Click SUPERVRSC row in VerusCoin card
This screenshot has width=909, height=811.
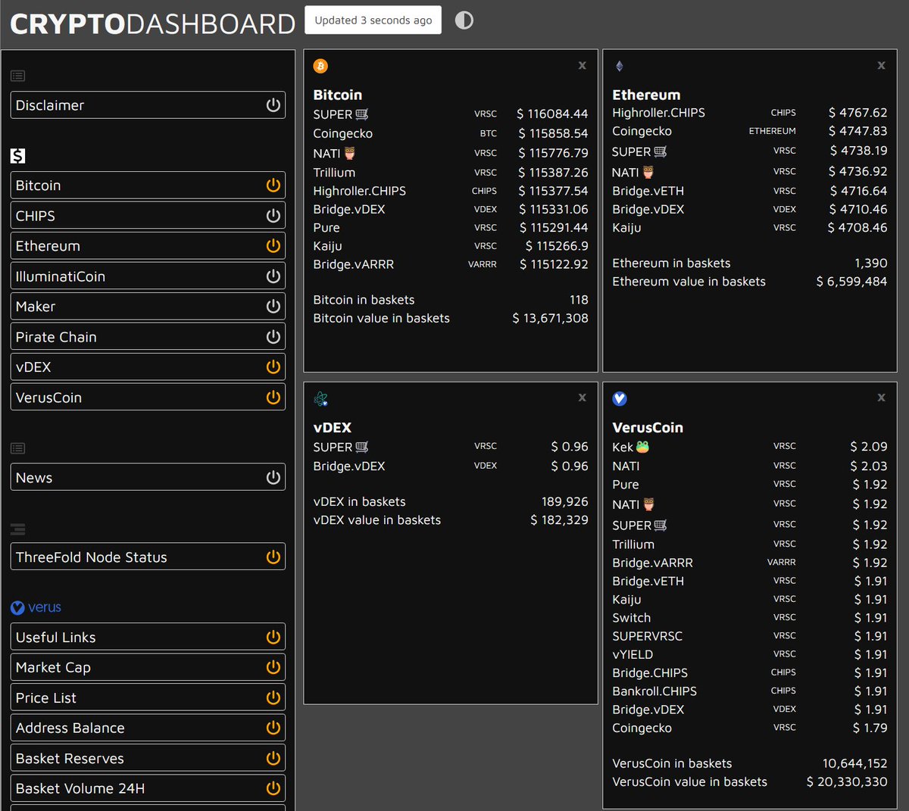(750, 636)
